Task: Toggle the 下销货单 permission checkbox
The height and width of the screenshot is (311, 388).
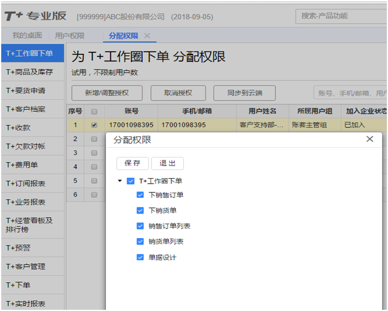Action: click(140, 211)
